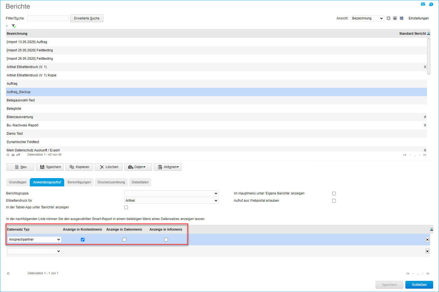Open the Berechtigungen tab
This screenshot has width=439, height=292.
79,182
